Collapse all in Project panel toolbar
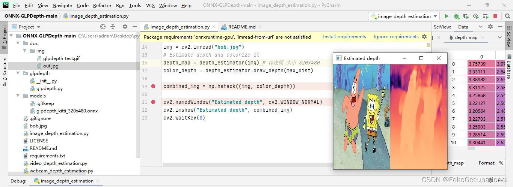513x187 pixels. (113, 27)
